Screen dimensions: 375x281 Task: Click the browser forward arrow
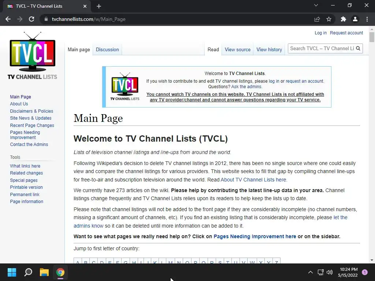pyautogui.click(x=20, y=19)
